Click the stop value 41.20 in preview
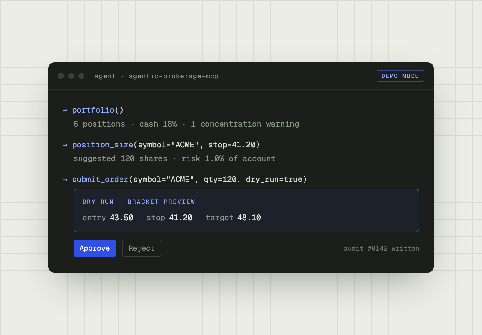The width and height of the screenshot is (482, 335). click(180, 218)
